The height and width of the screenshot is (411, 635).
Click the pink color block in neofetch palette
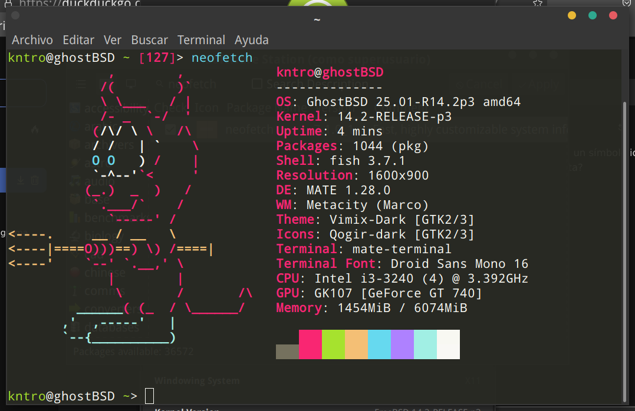(310, 344)
